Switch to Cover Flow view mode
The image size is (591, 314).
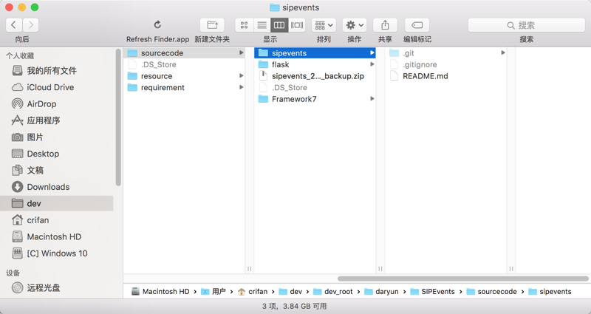tap(297, 25)
